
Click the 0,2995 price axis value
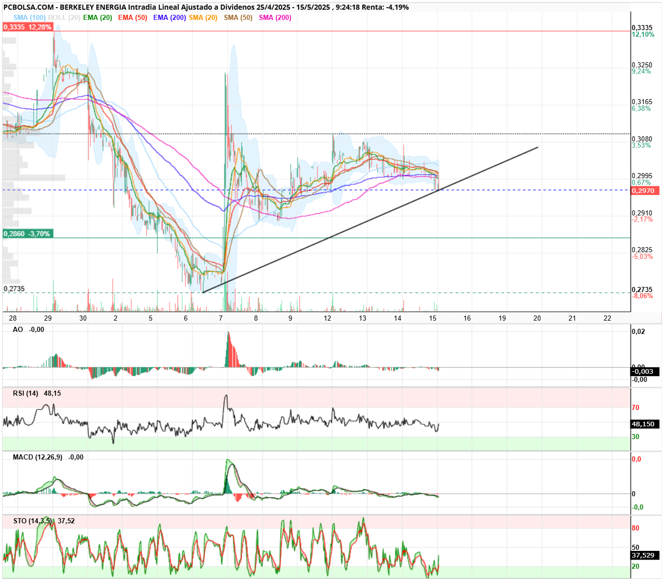pyautogui.click(x=642, y=176)
